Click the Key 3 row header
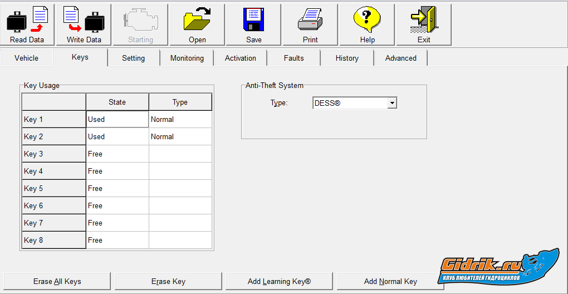The height and width of the screenshot is (294, 568). [53, 154]
